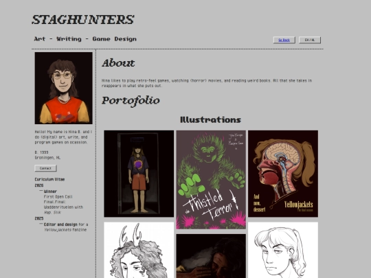Click the About heading

[x=118, y=63]
